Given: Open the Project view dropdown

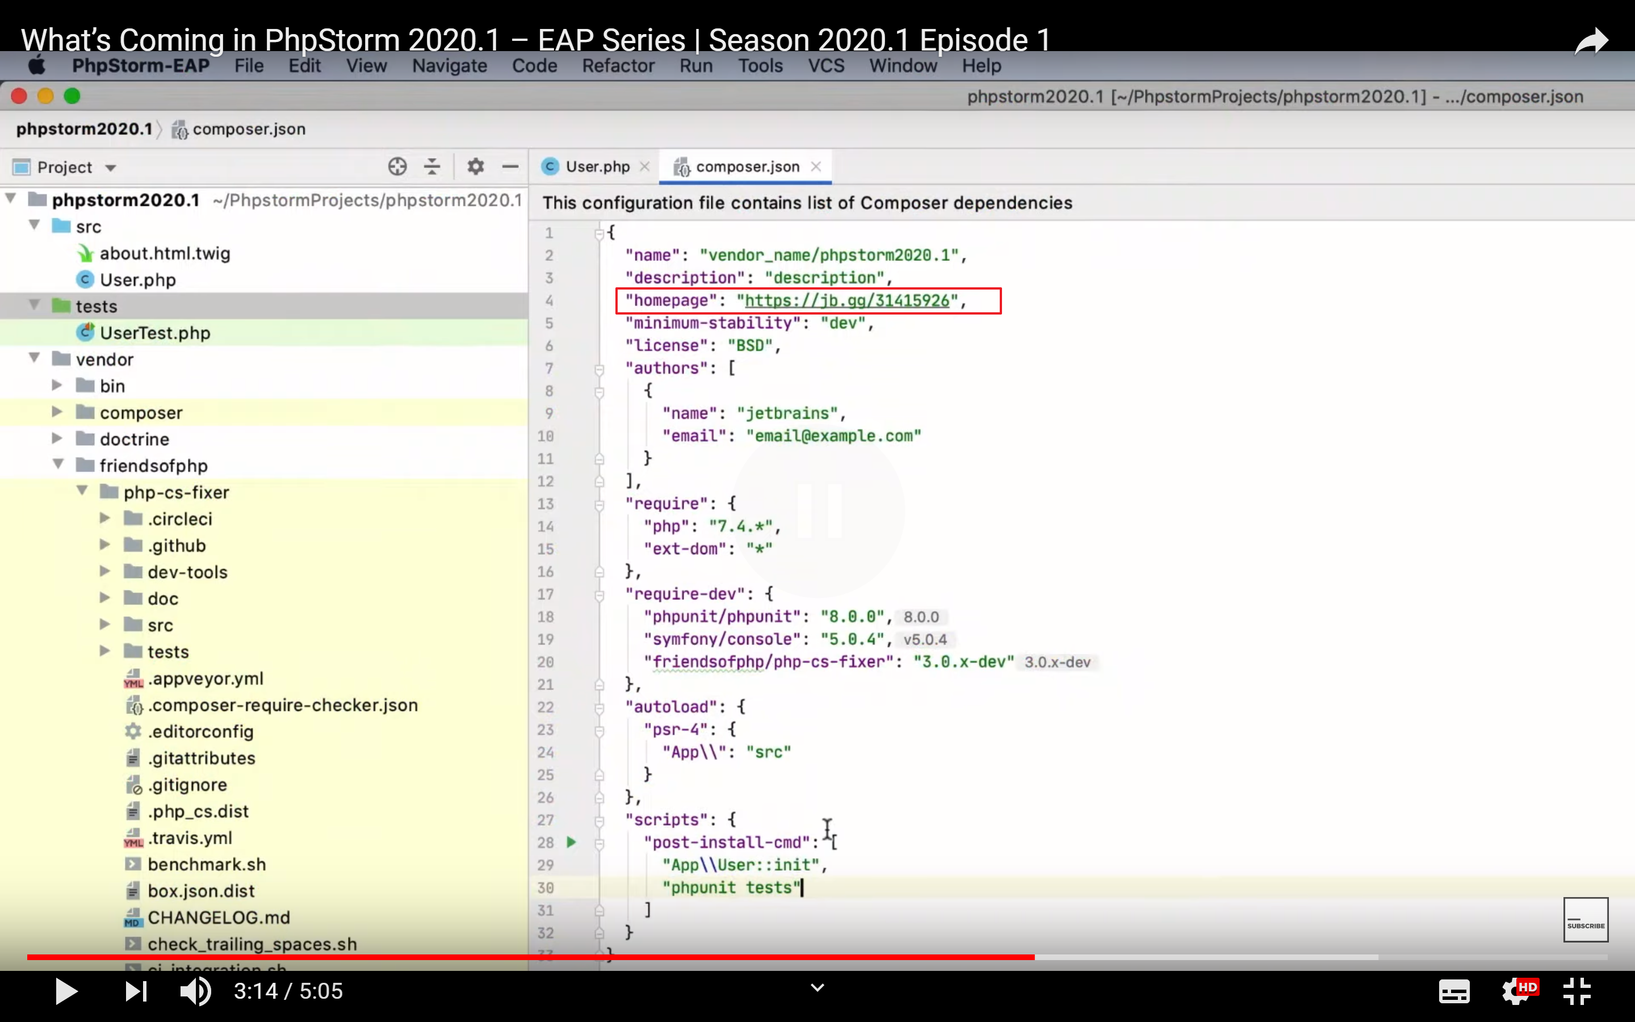Looking at the screenshot, I should pos(111,167).
